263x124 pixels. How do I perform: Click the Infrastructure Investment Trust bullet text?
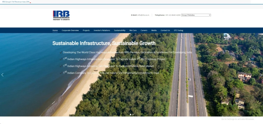[x=111, y=73]
